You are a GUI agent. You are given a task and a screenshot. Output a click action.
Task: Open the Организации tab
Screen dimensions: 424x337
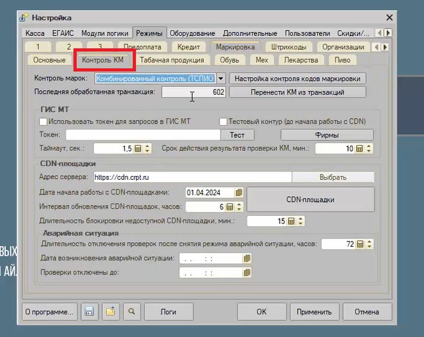(343, 47)
